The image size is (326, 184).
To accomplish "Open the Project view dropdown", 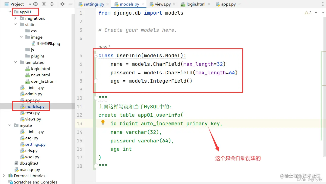I will (30, 4).
